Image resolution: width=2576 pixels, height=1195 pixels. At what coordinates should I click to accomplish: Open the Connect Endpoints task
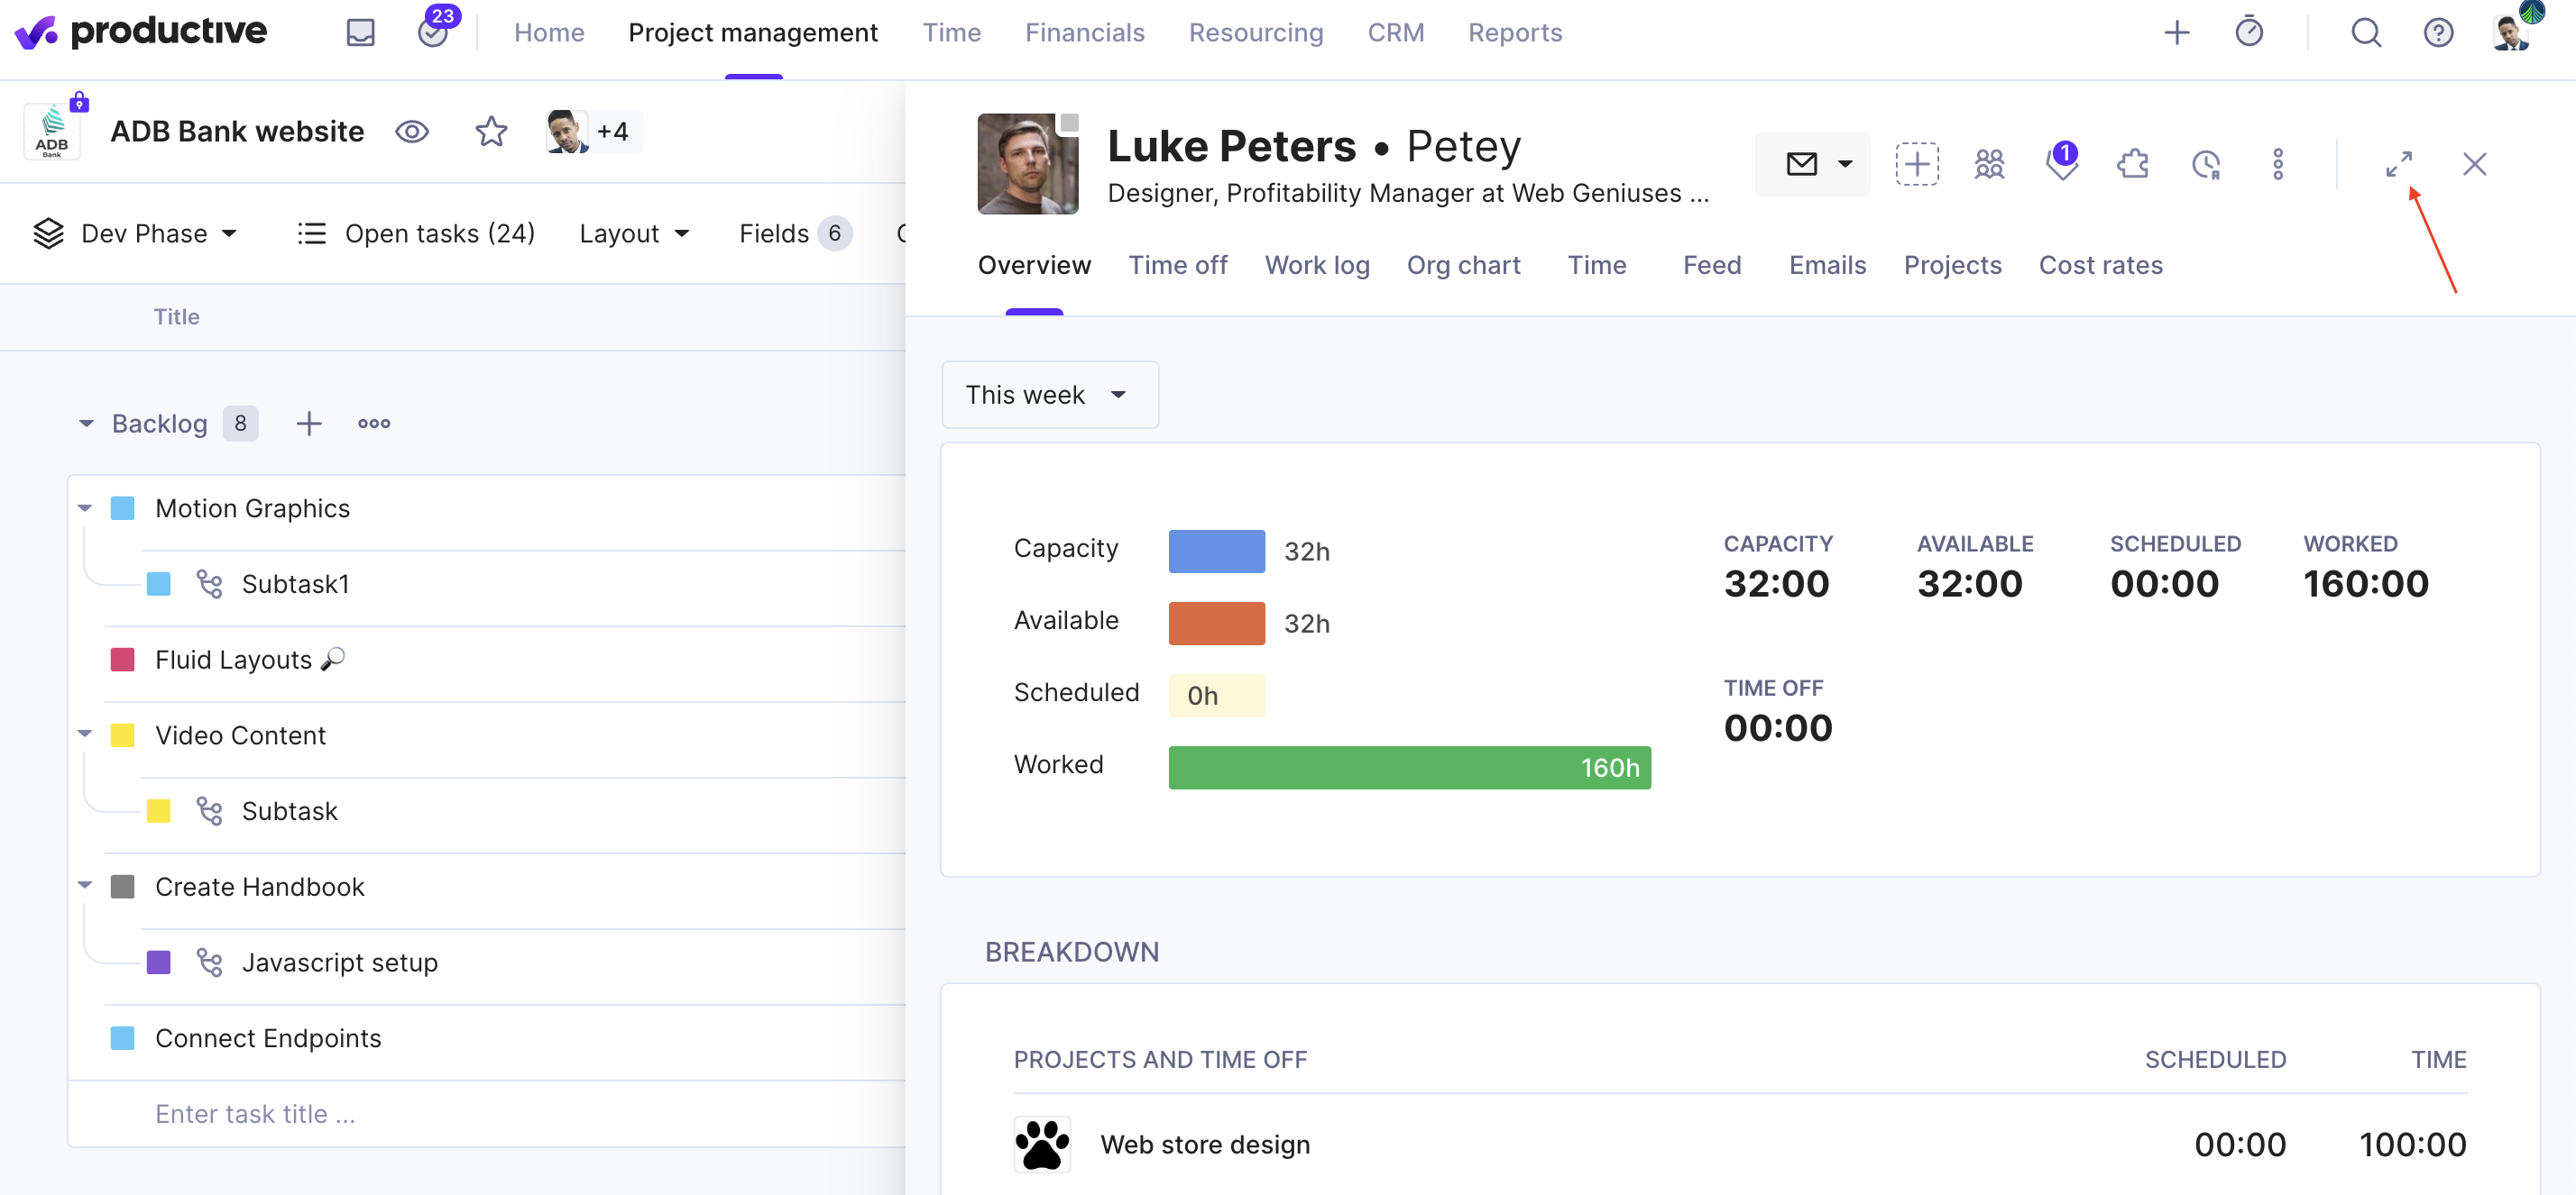pos(268,1038)
